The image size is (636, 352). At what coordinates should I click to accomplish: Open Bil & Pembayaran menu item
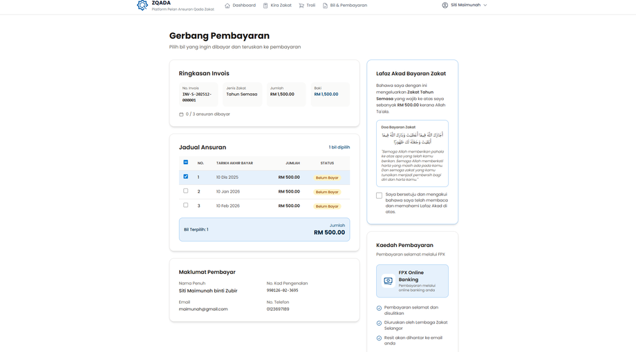tap(345, 6)
